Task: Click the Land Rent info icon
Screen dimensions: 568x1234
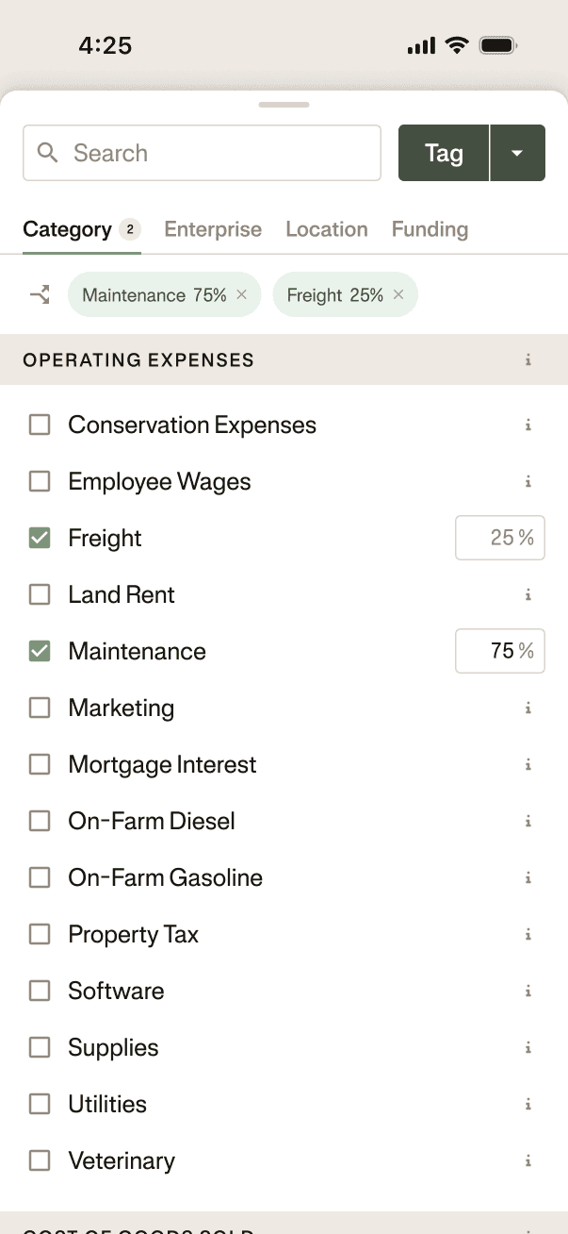Action: pos(528,594)
